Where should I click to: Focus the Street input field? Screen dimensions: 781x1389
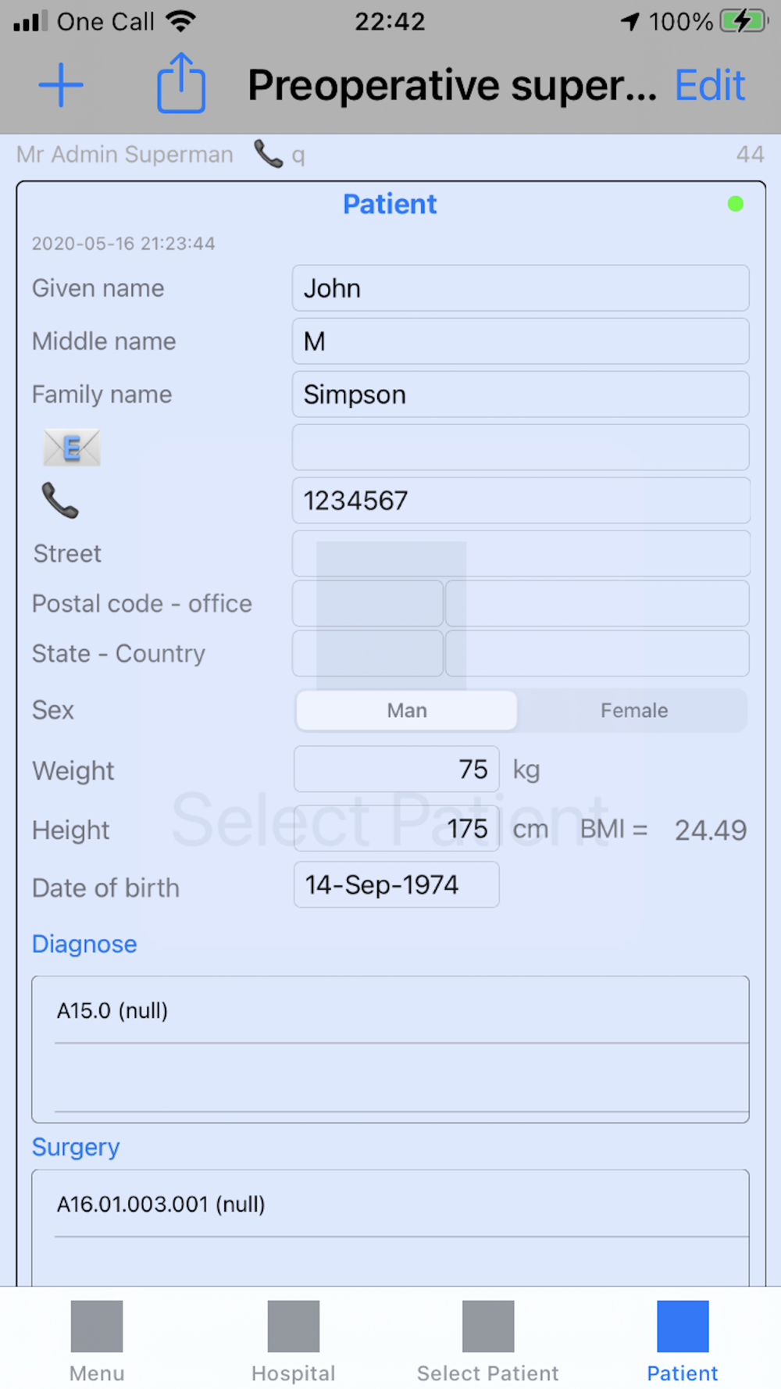tap(520, 554)
